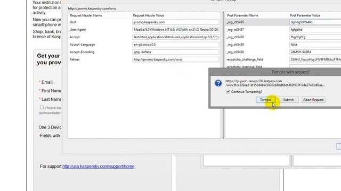Edit the Accept-Encoding value field
The width and height of the screenshot is (341, 191).
point(176,52)
